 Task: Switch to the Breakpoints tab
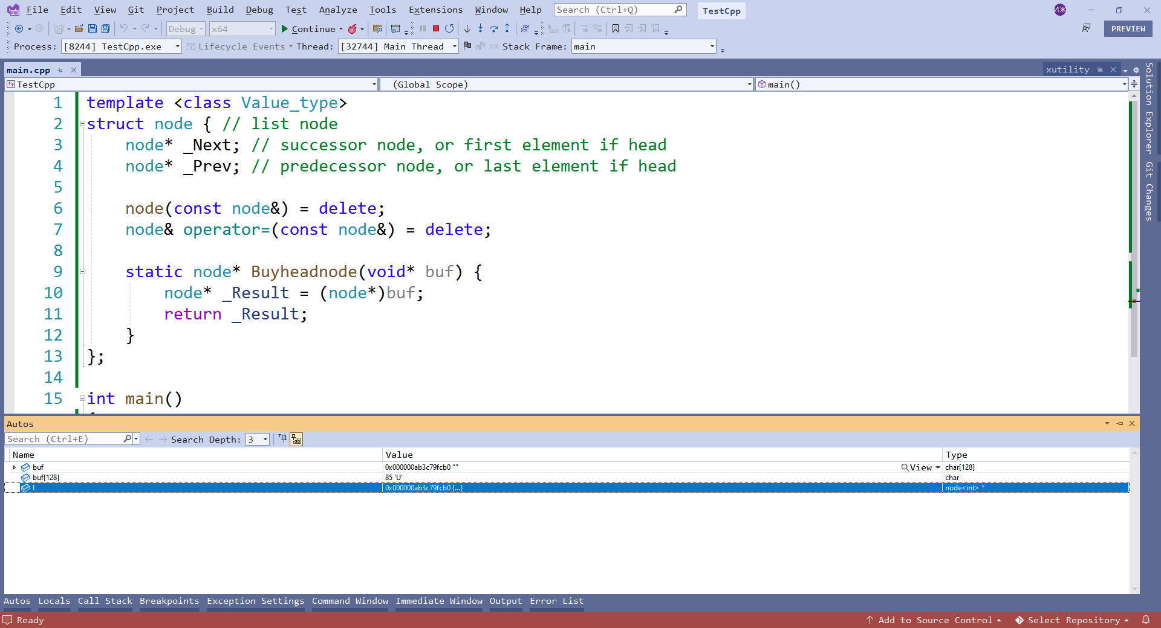(x=169, y=601)
